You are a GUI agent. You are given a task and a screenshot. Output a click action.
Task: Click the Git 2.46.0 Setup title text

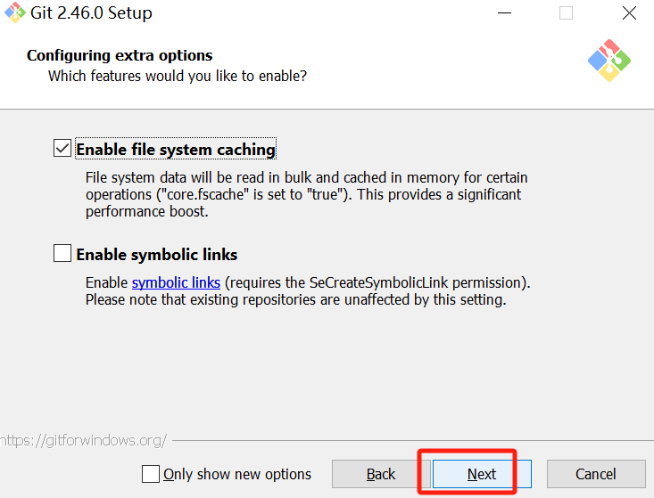pos(91,12)
